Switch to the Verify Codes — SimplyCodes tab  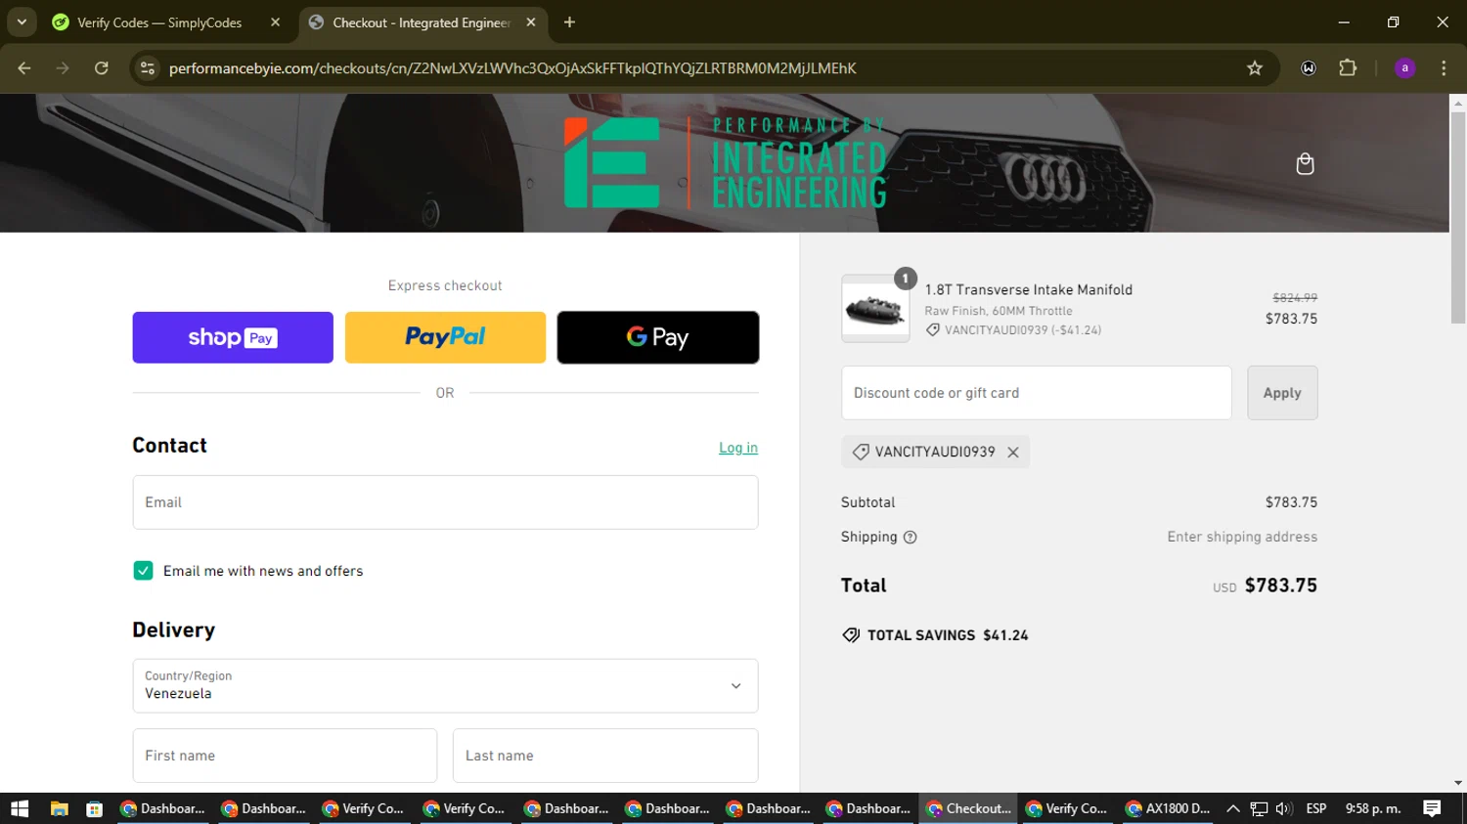[166, 22]
